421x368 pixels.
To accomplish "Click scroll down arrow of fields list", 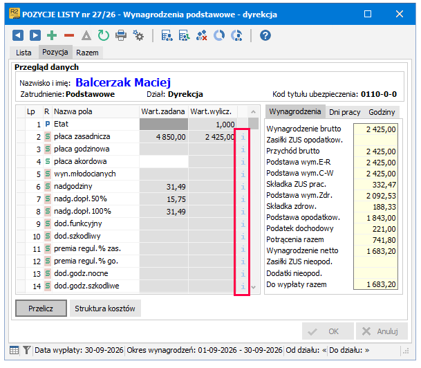I will [x=253, y=287].
